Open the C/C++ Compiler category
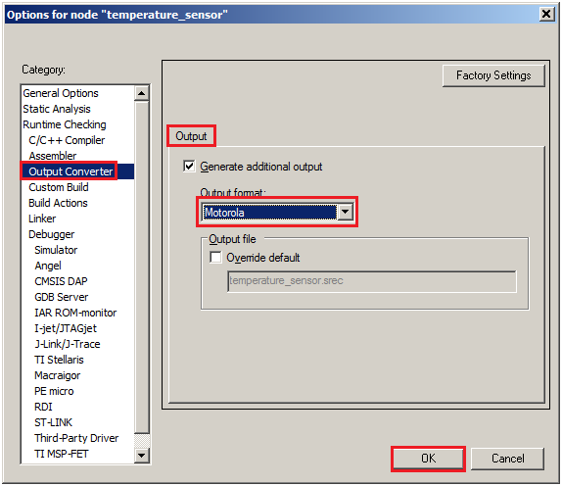562x486 pixels. (67, 140)
